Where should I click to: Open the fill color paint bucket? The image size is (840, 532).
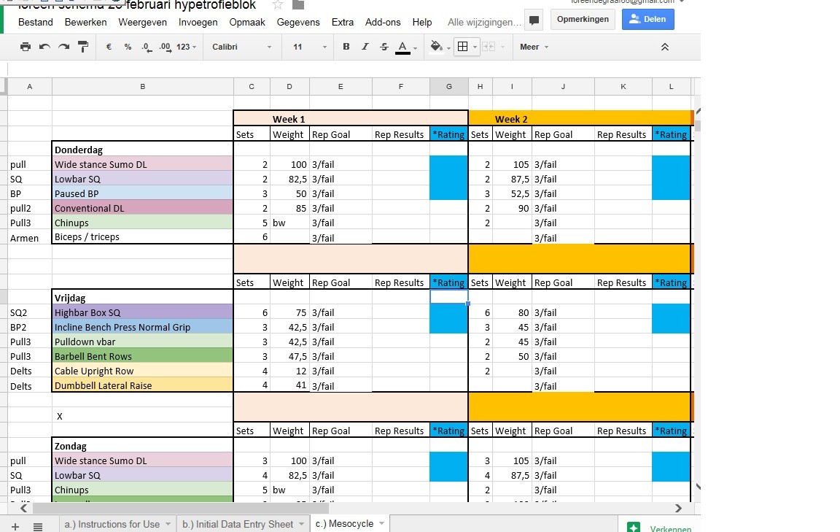pos(437,47)
